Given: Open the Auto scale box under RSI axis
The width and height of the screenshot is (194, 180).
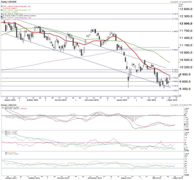Looking at the screenshot, I should pyautogui.click(x=187, y=175).
